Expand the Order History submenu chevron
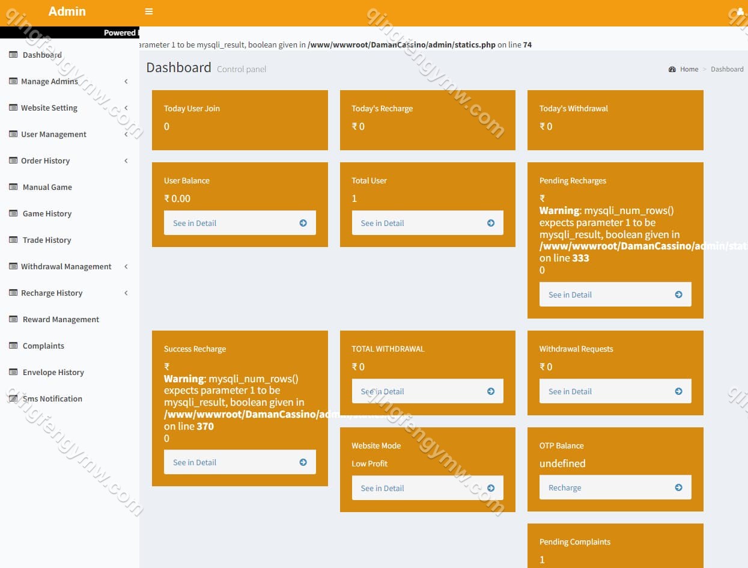 126,160
